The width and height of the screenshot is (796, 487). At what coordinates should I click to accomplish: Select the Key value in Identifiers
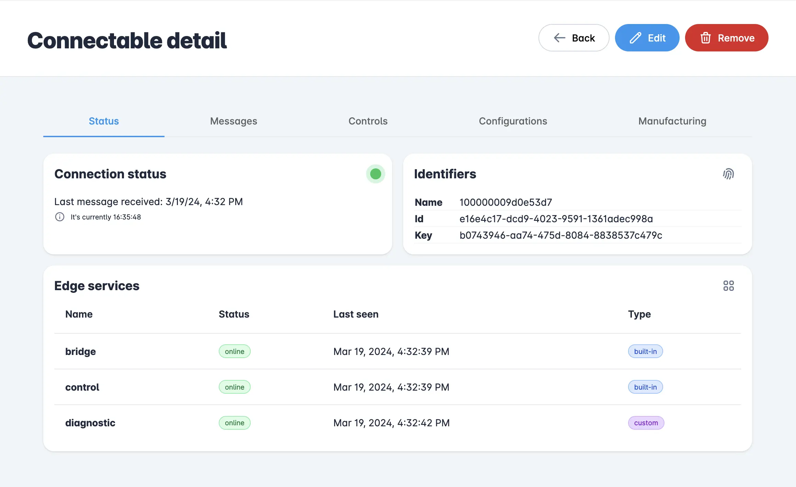[x=561, y=235]
